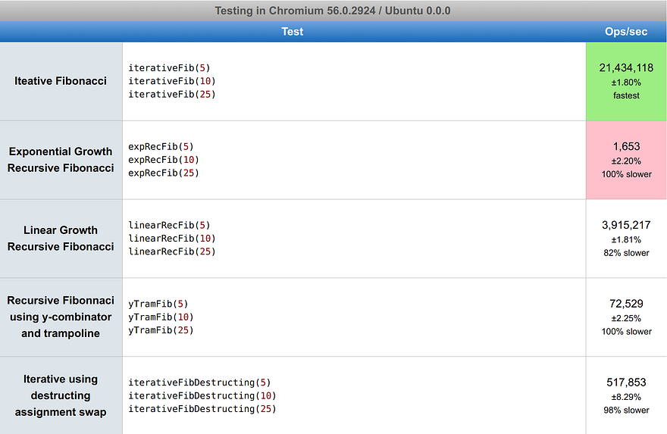
Task: Select the Linear Growth Recursive Fibonacci title
Action: (61, 239)
